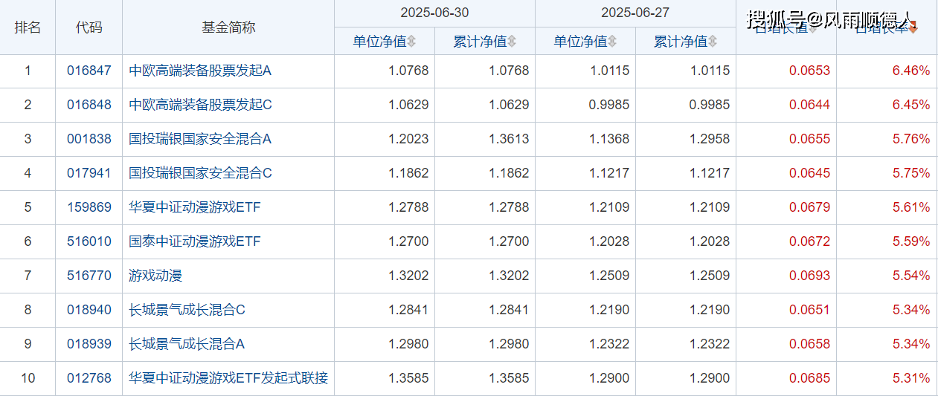
Task: Click rank number 1 cell
Action: (x=28, y=71)
